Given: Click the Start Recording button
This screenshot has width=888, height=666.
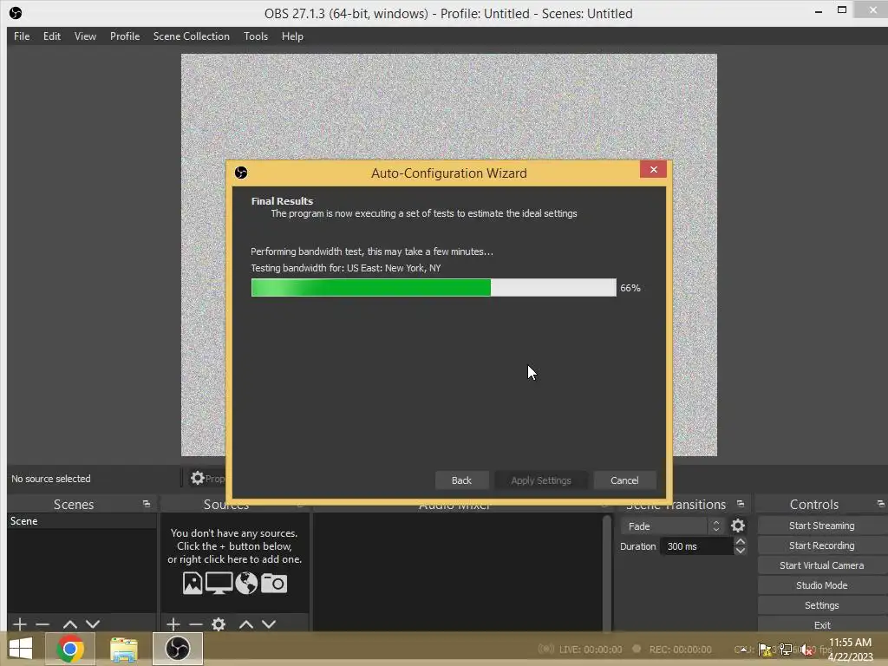Looking at the screenshot, I should 822,545.
